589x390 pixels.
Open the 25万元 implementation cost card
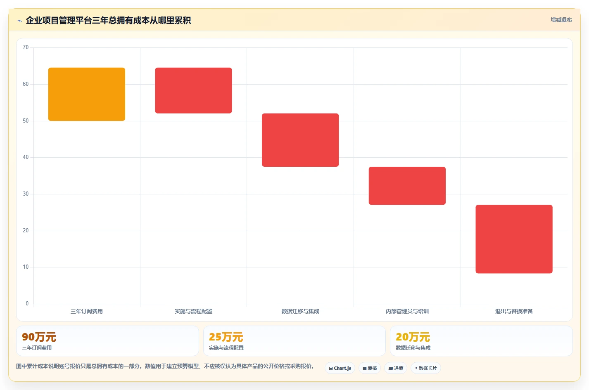pyautogui.click(x=294, y=341)
